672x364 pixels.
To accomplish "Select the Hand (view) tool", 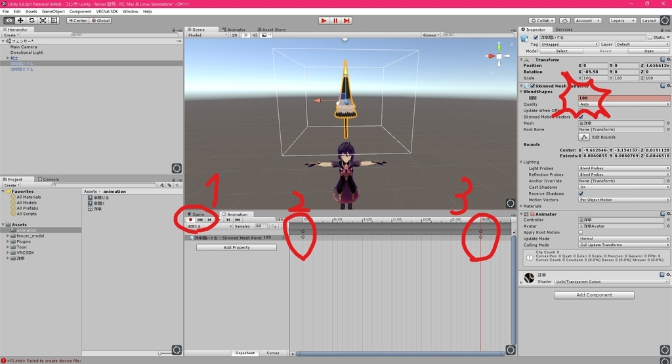I will point(9,20).
